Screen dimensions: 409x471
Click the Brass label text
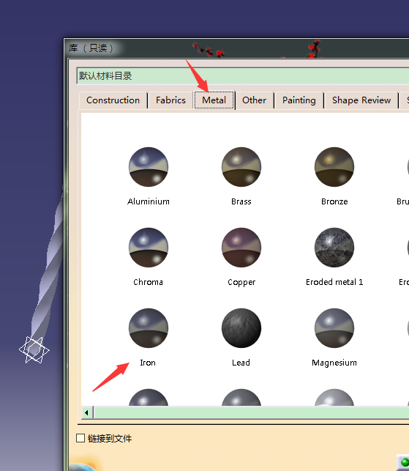pos(241,201)
